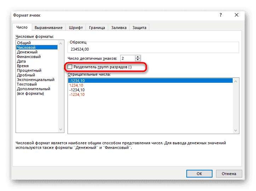Close the Format Cells dialog
The width and height of the screenshot is (256, 191).
pos(237,15)
